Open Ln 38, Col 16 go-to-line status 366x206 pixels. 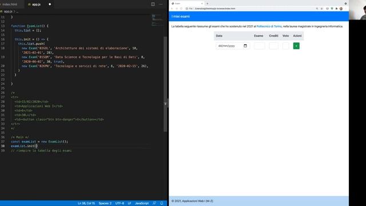pos(86,203)
